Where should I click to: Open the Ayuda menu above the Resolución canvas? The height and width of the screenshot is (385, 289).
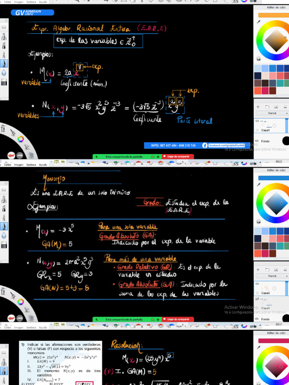(43, 327)
